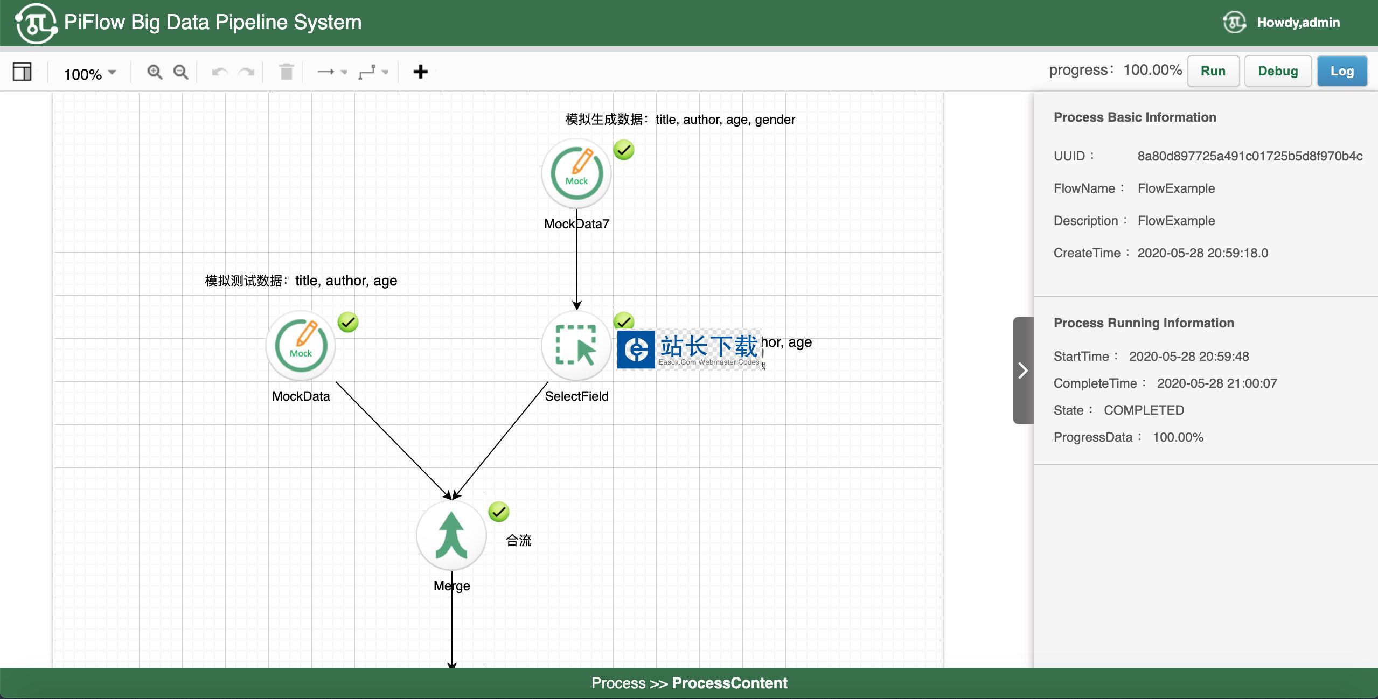
Task: Click the Howdy,admin user menu
Action: 1298,23
